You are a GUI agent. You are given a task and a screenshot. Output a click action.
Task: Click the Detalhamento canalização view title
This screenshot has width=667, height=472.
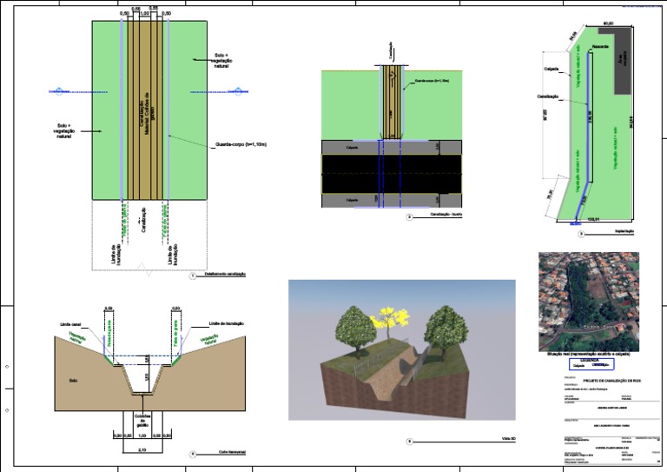point(225,275)
